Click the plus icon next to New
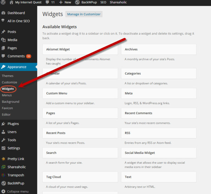Image resolution: width=211 pixels, height=194 pixels. point(61,2)
